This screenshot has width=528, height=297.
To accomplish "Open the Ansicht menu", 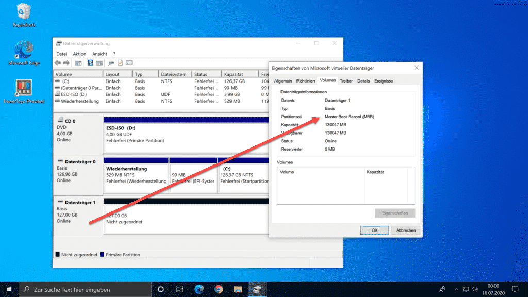I will 100,54.
